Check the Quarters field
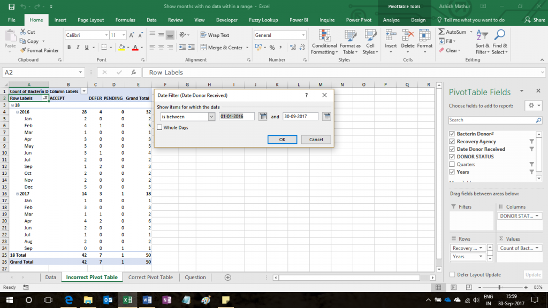 pyautogui.click(x=452, y=164)
